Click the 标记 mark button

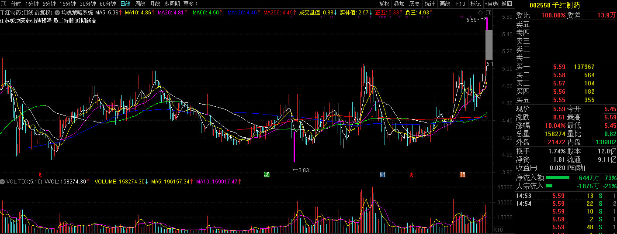pyautogui.click(x=475, y=4)
